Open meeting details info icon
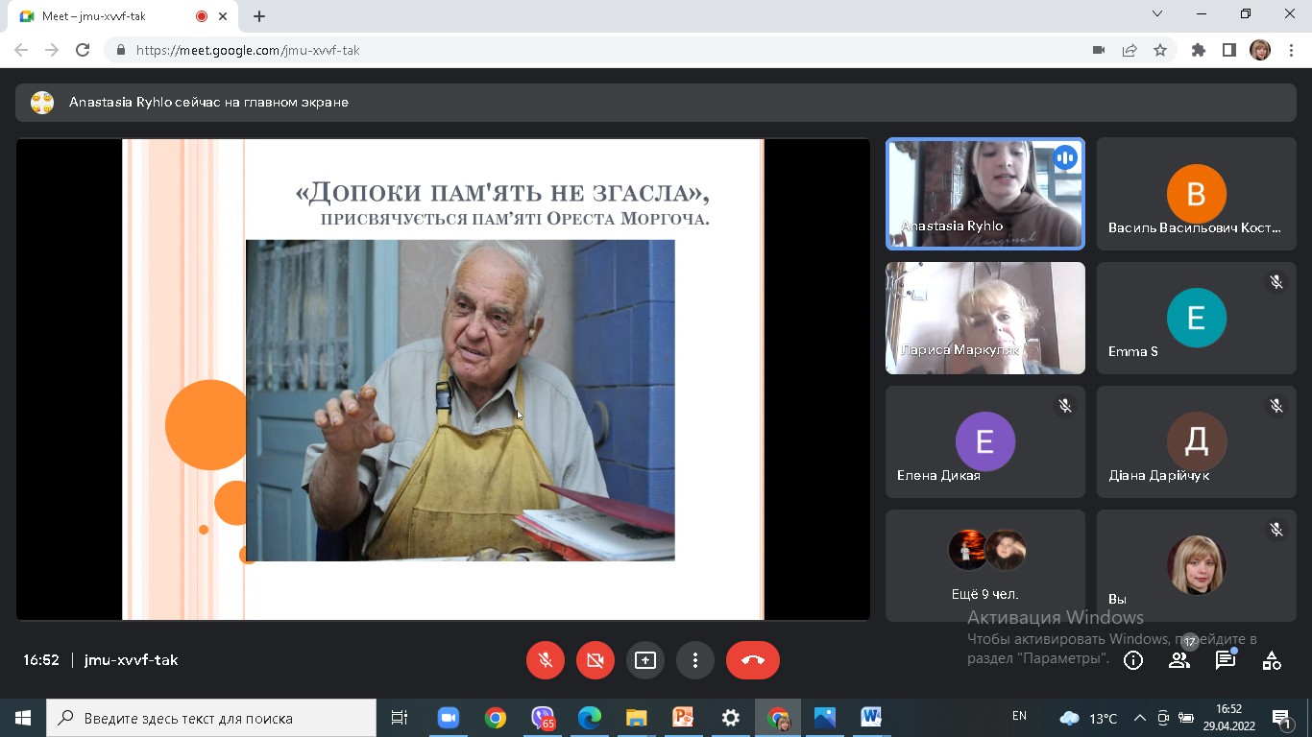Image resolution: width=1312 pixels, height=737 pixels. [1133, 660]
